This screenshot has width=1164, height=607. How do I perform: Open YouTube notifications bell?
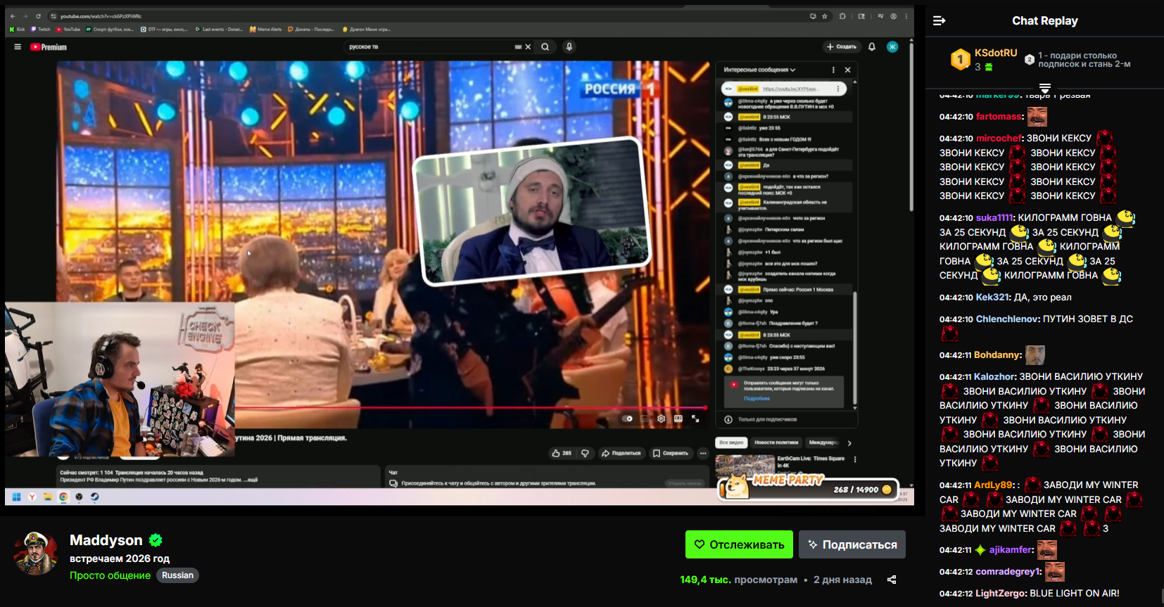point(872,47)
